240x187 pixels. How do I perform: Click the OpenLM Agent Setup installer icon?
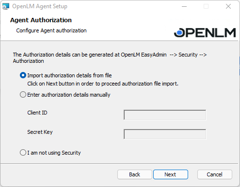click(x=6, y=6)
